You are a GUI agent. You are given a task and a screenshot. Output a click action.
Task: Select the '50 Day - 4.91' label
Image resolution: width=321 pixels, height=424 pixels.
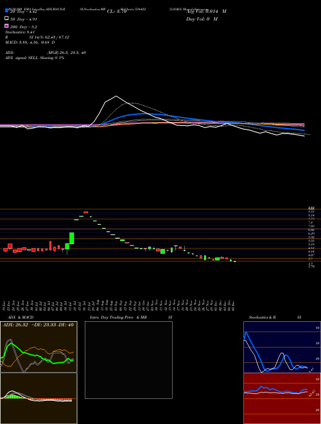tap(24, 19)
